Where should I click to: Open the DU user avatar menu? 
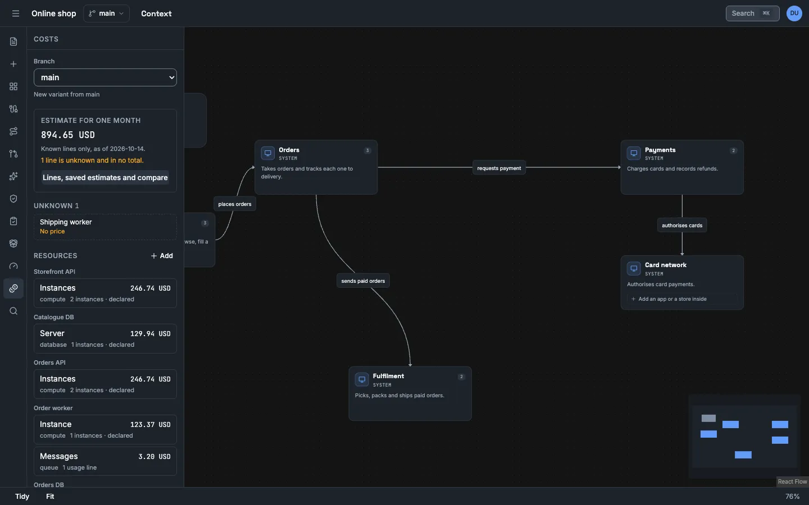tap(794, 13)
